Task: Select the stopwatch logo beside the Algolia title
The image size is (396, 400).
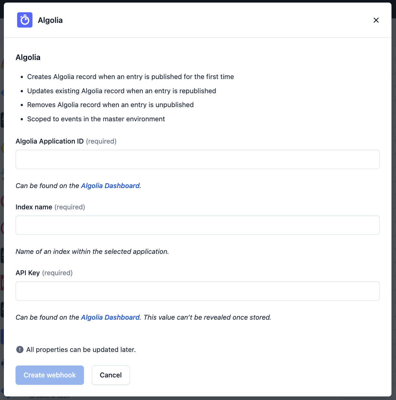Action: 25,20
